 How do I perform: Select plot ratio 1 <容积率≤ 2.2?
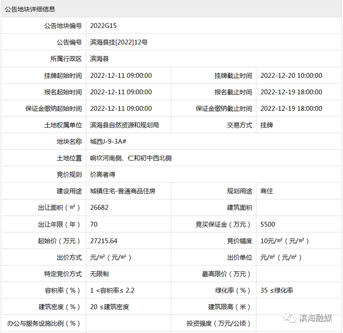click(112, 290)
